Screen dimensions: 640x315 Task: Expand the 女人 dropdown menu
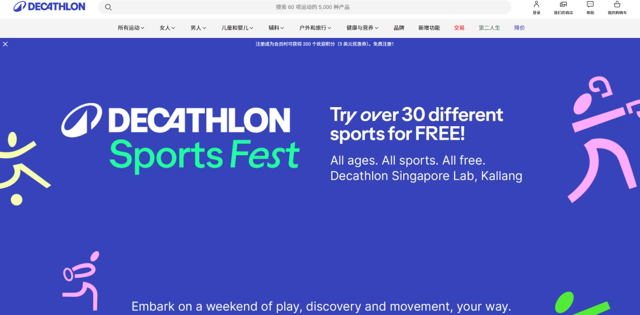[167, 28]
